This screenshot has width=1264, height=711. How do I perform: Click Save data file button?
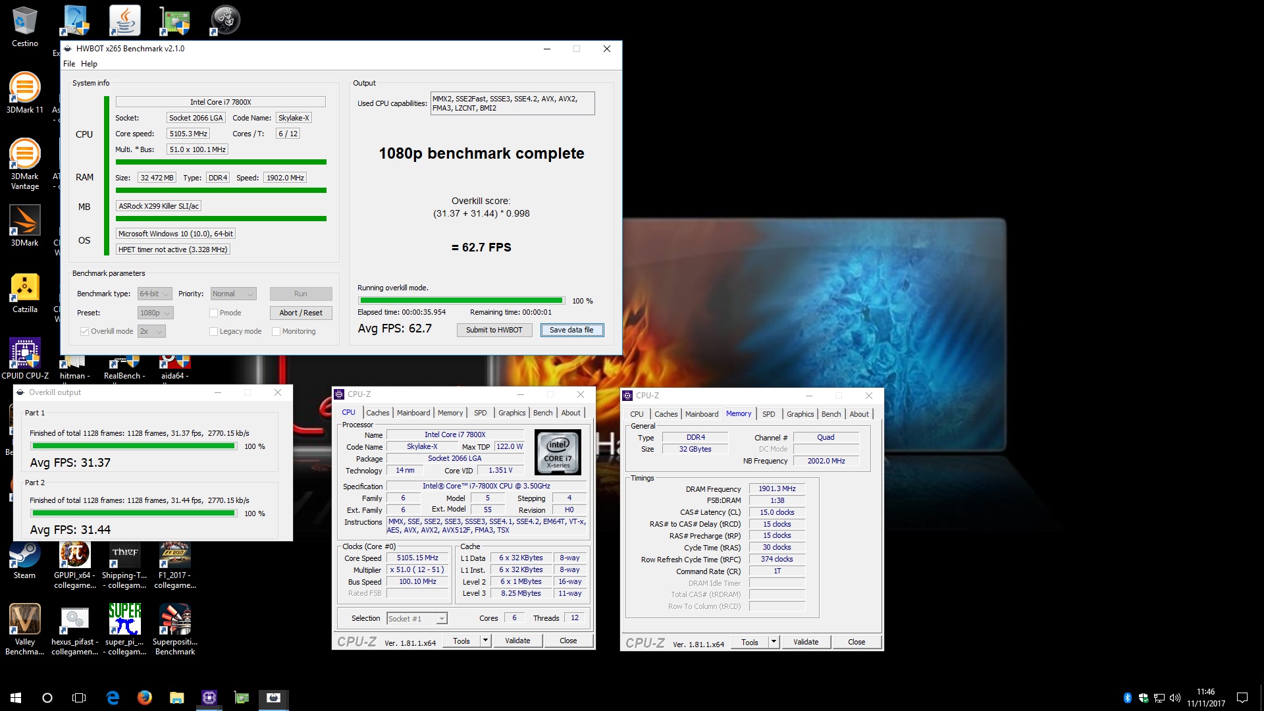click(x=571, y=330)
